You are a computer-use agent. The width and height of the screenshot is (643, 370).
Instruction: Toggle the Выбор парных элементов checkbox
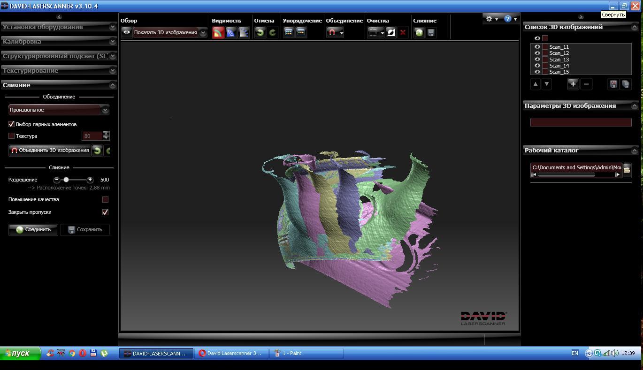click(12, 124)
